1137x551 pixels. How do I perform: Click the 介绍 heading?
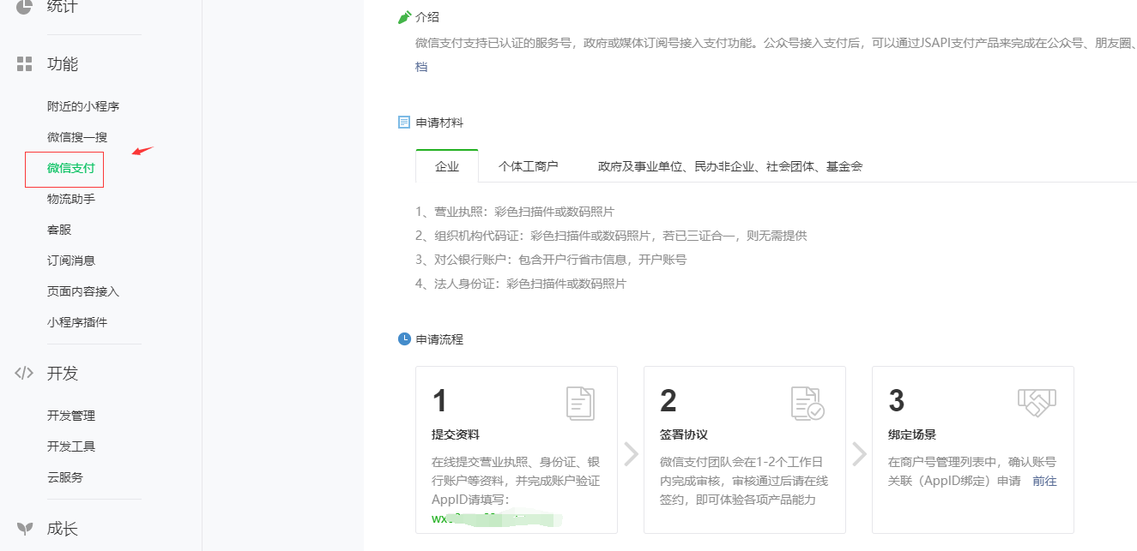tap(427, 17)
